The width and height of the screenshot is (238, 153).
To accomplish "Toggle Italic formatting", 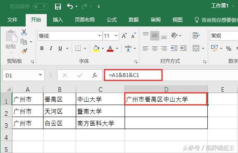I will click(x=51, y=48).
